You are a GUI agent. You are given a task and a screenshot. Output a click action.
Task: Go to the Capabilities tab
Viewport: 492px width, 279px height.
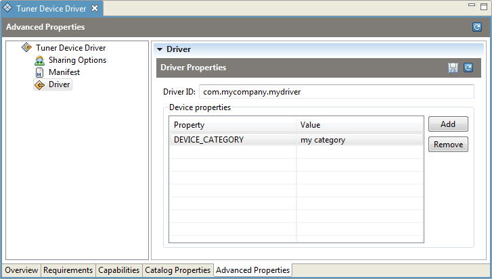coord(118,270)
